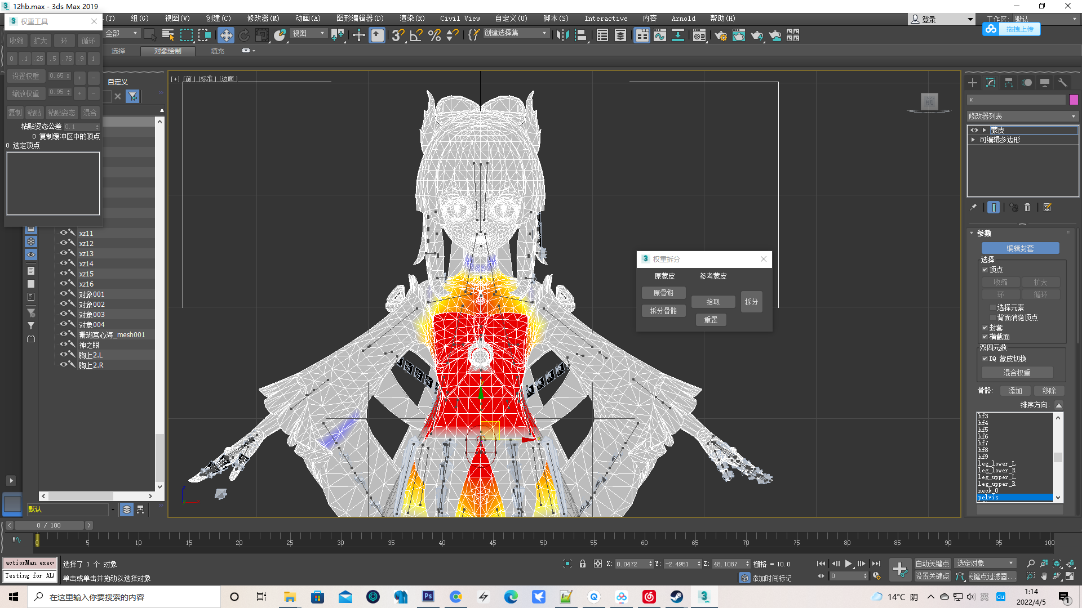Open the 渲染(R) menu
This screenshot has width=1082, height=608.
coord(412,19)
